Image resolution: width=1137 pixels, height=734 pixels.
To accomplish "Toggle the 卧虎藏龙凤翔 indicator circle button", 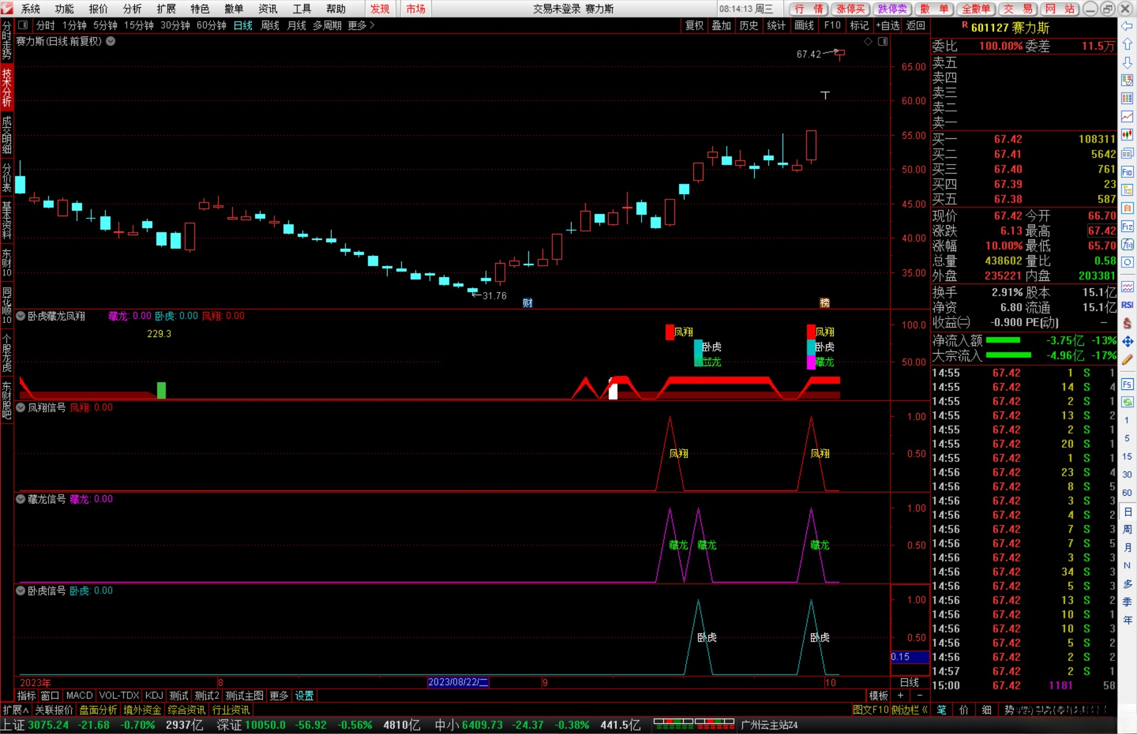I will coord(21,316).
